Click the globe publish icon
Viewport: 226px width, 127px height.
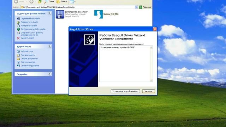tap(18, 29)
